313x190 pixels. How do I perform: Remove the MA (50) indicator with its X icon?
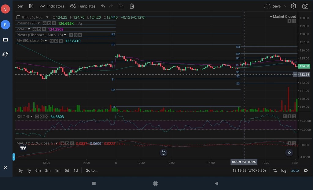61,41
